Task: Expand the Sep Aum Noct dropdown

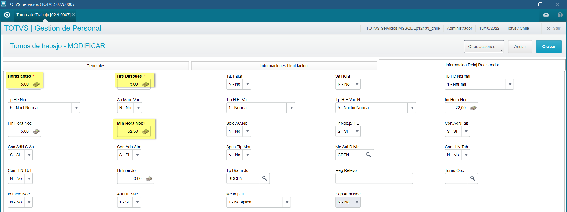Action: click(357, 202)
